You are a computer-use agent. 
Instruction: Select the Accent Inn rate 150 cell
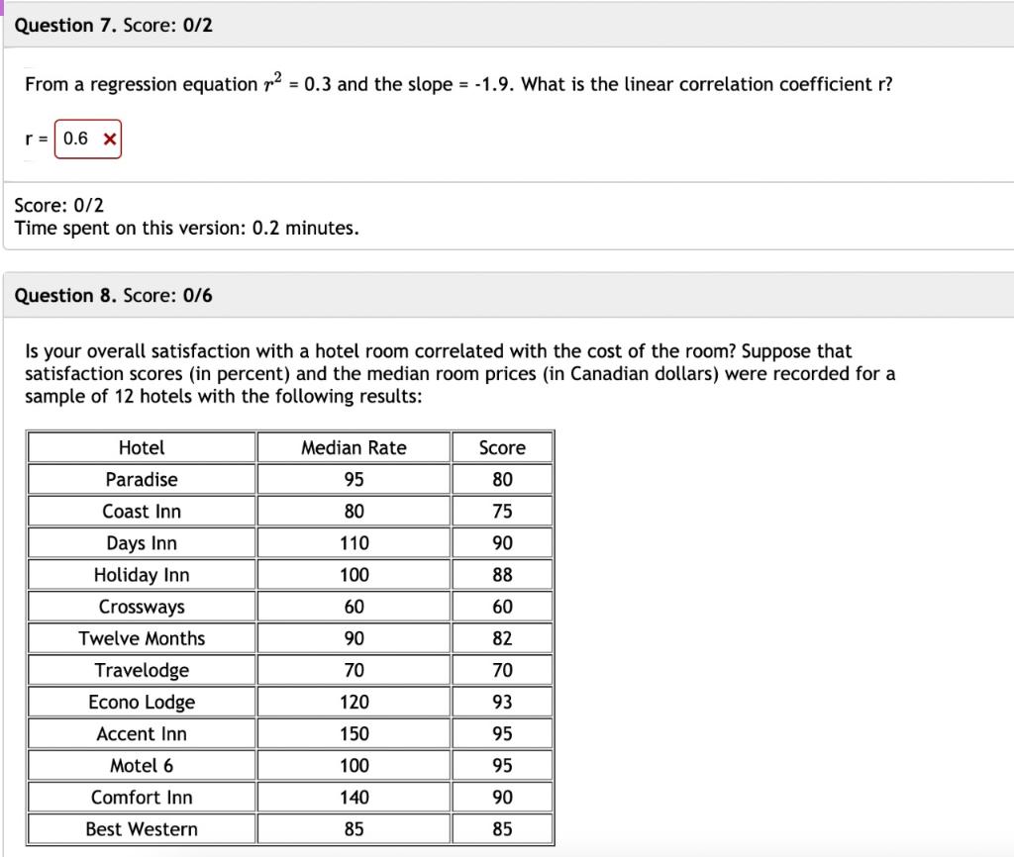pos(353,733)
